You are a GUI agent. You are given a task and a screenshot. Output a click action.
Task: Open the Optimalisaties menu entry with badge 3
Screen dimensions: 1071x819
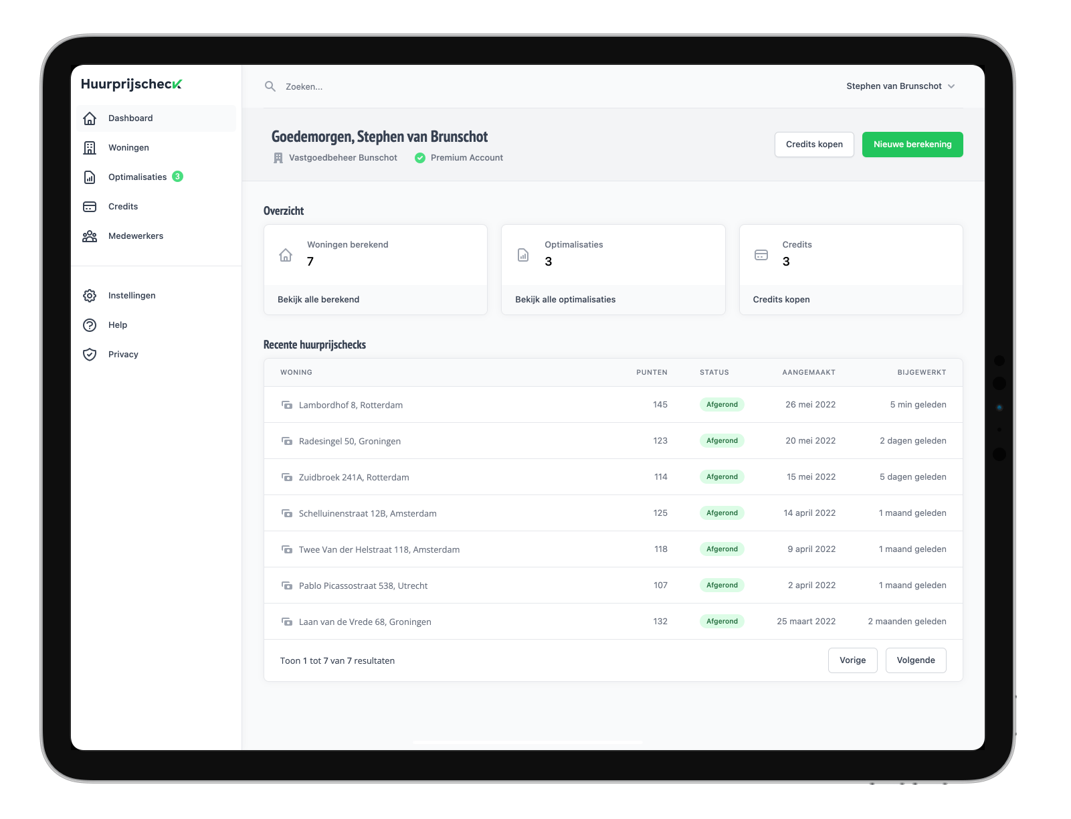point(137,177)
